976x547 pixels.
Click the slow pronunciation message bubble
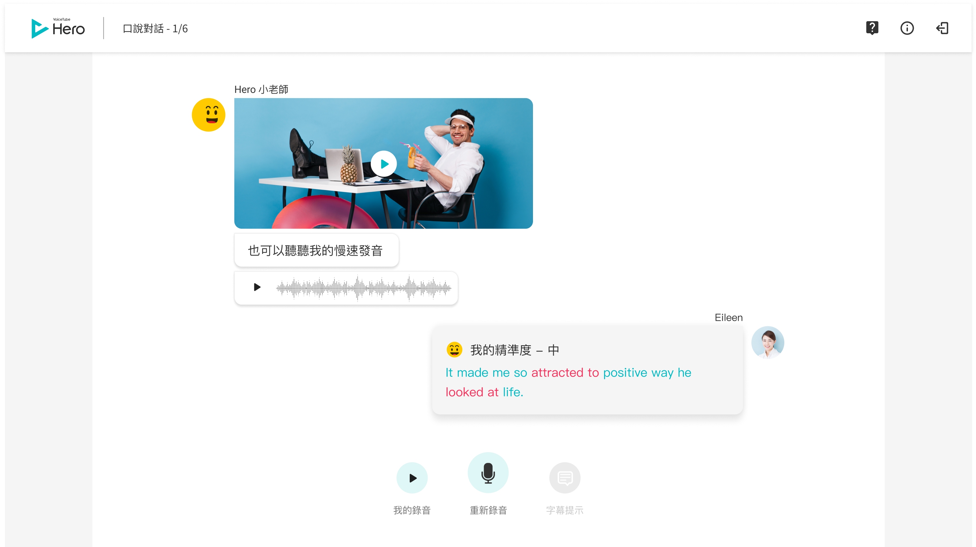[x=316, y=250]
